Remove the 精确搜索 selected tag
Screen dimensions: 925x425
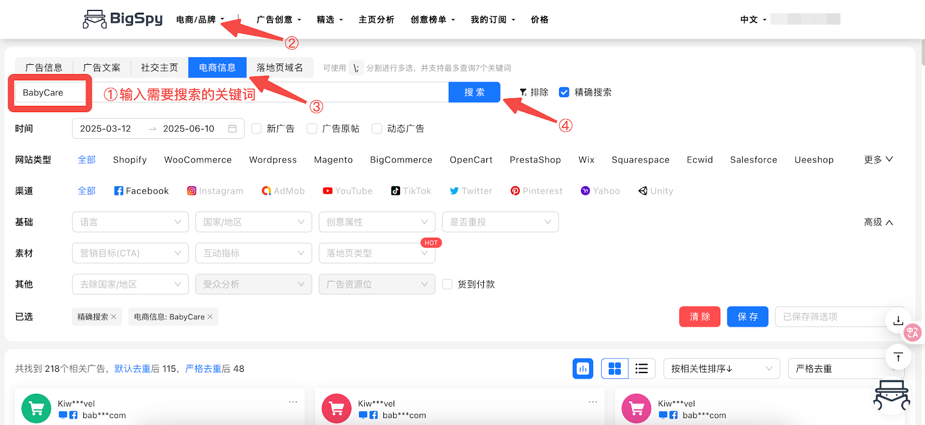[x=114, y=317]
